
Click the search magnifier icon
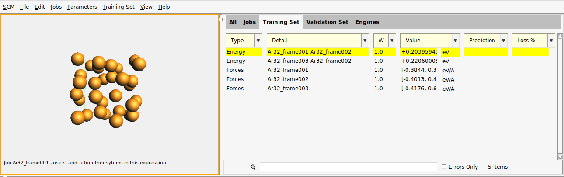pos(253,167)
